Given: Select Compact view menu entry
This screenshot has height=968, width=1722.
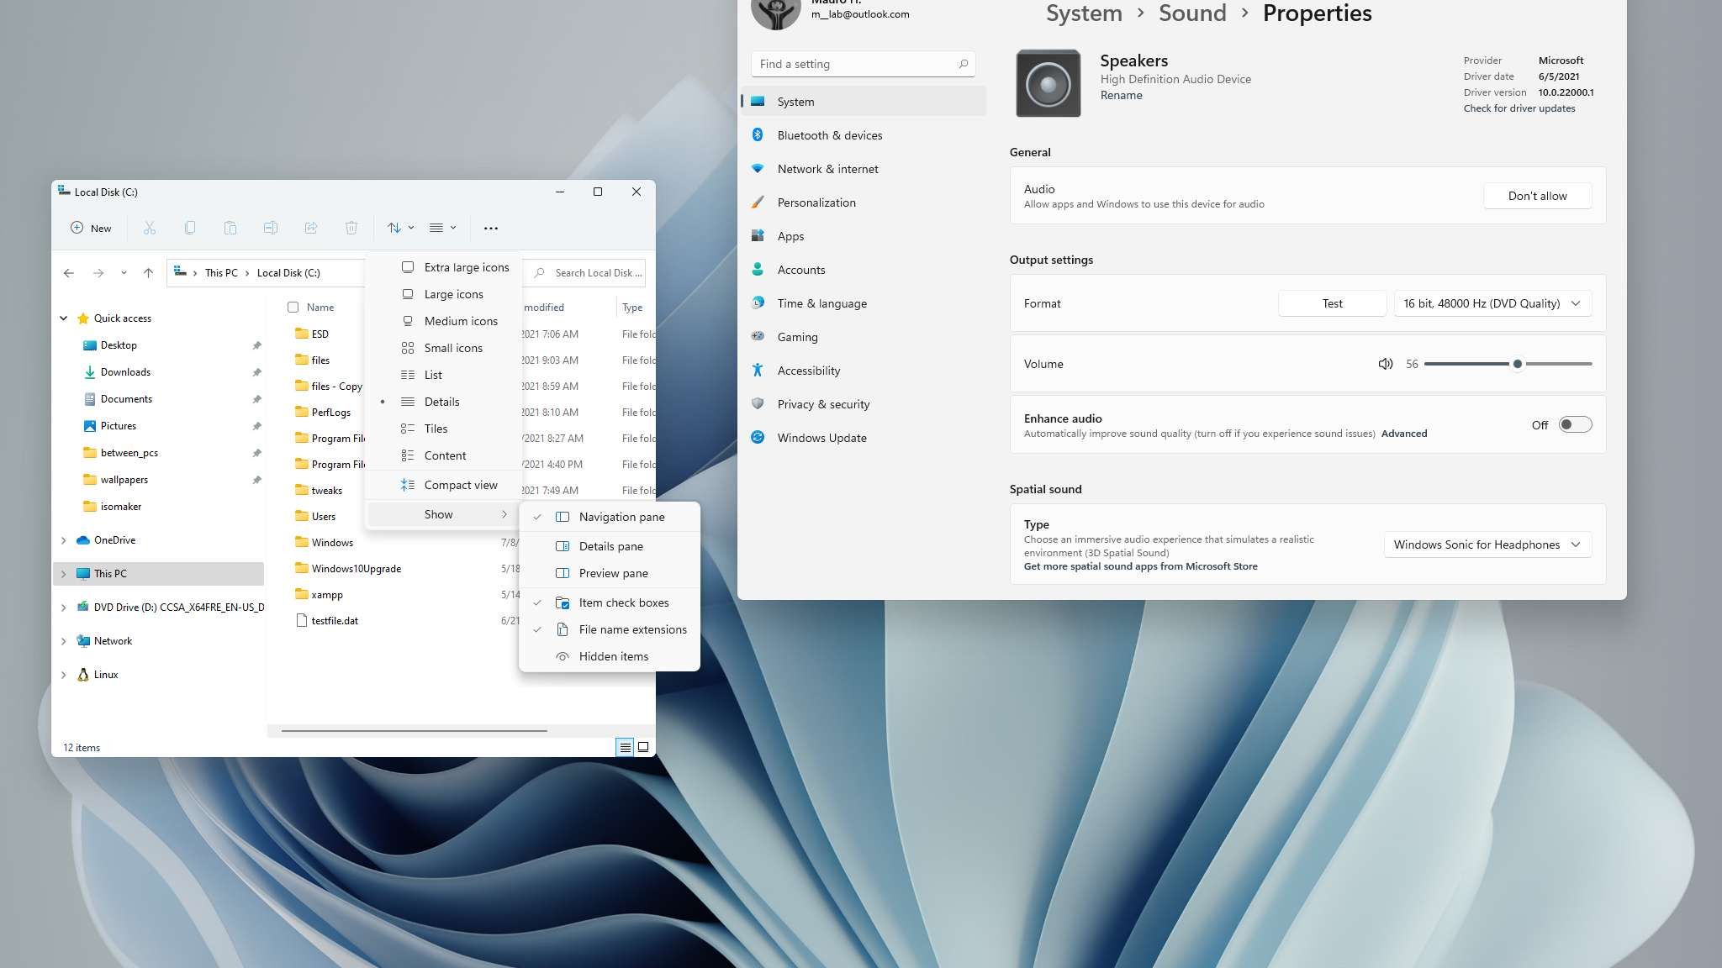Looking at the screenshot, I should (460, 485).
